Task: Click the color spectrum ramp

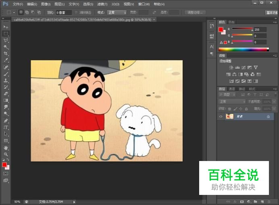Action: (x=244, y=50)
